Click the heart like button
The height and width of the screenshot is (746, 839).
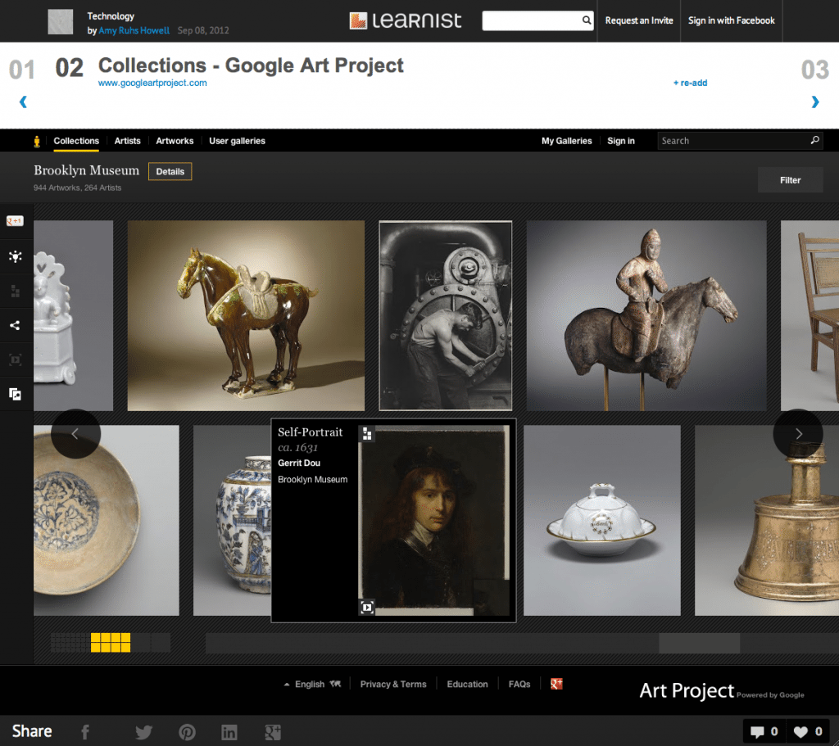[x=808, y=731]
